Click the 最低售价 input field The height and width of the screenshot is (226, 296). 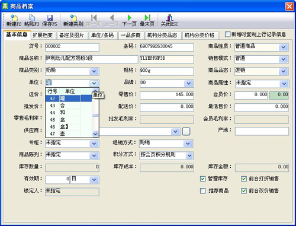click(x=262, y=107)
